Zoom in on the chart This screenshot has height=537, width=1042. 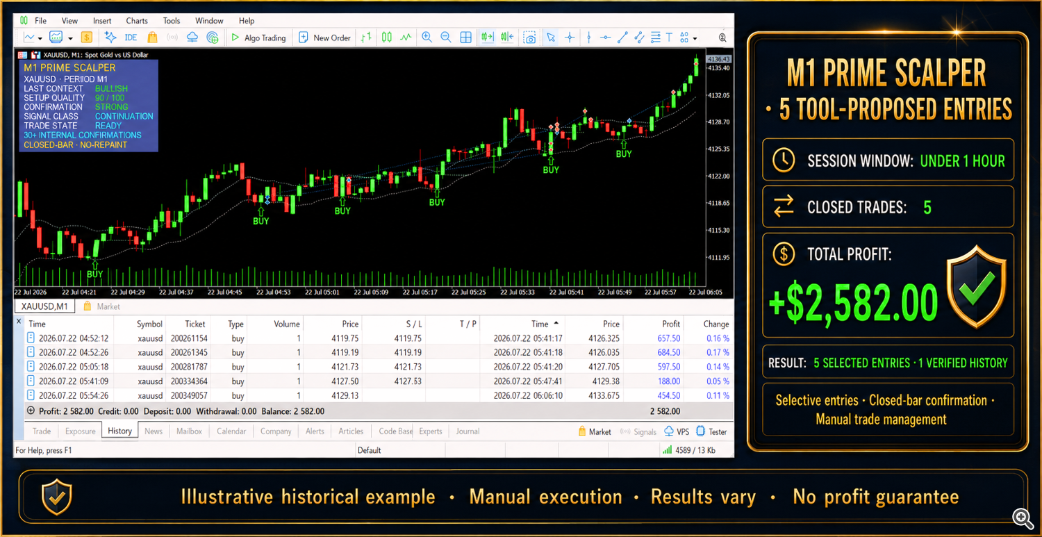coord(427,38)
